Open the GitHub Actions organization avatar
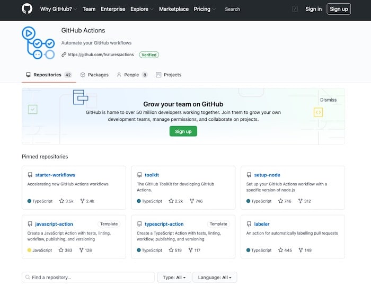371x286 pixels. [38, 43]
